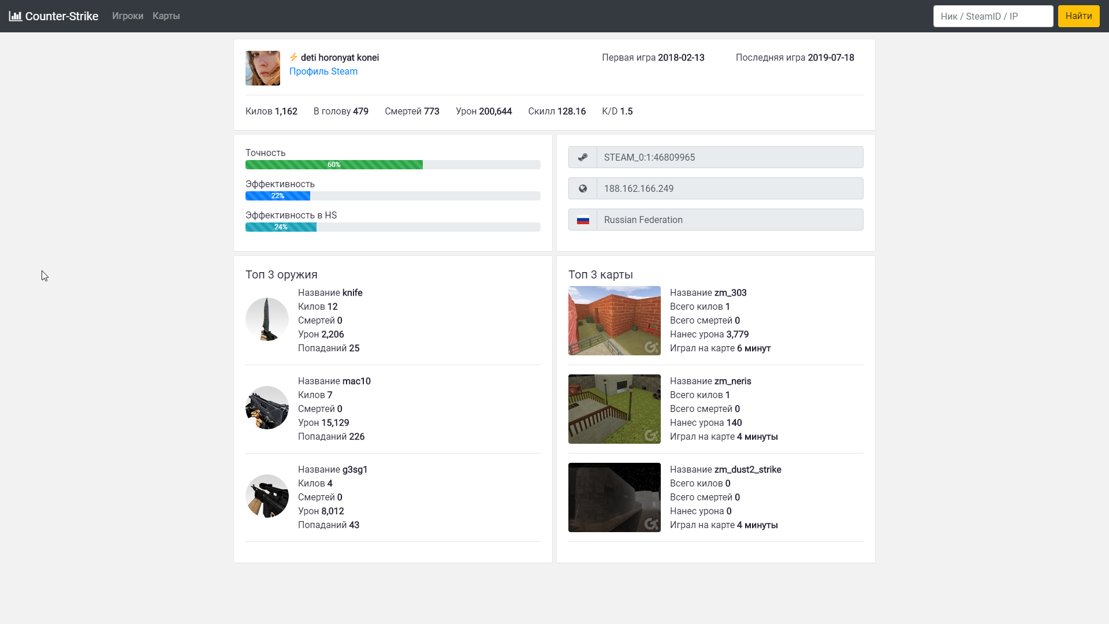Screen dimensions: 1109x624
Task: Click the g3sg1 Попаданий 43 value
Action: coord(329,525)
